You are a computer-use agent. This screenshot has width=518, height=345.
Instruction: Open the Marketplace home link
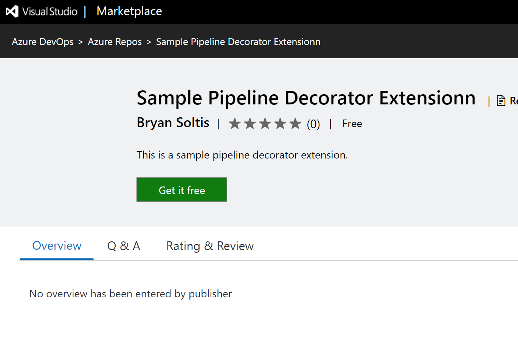(x=129, y=11)
